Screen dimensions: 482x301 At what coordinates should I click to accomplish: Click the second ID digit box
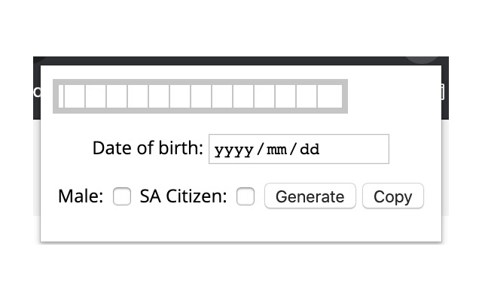tap(96, 96)
